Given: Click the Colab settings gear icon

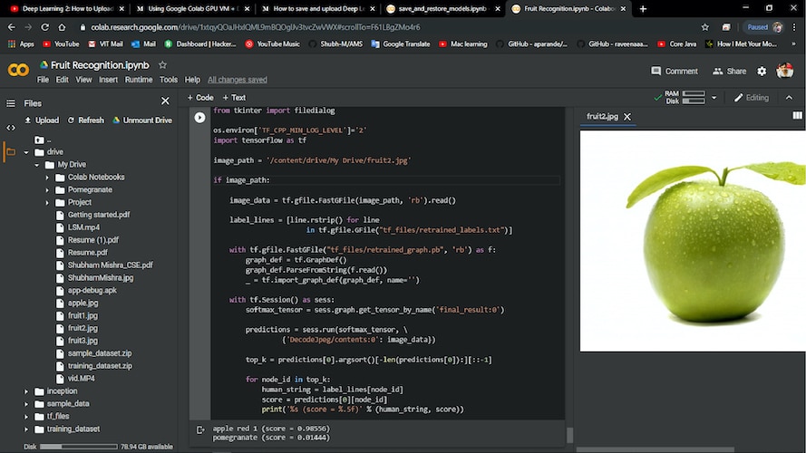Looking at the screenshot, I should (x=762, y=71).
